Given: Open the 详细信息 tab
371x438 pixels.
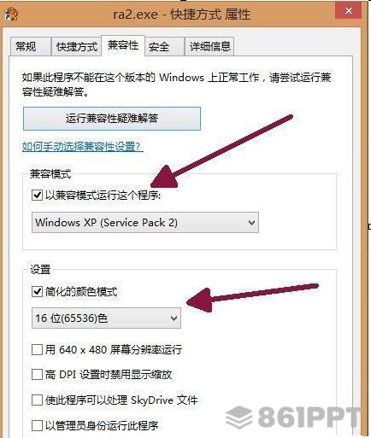Looking at the screenshot, I should tap(209, 46).
